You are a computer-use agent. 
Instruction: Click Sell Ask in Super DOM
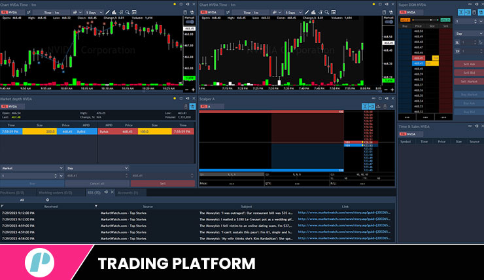pos(469,64)
